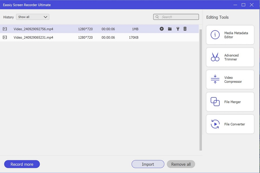
Task: Click the recording list vertical scrollbar
Action: coord(201,90)
